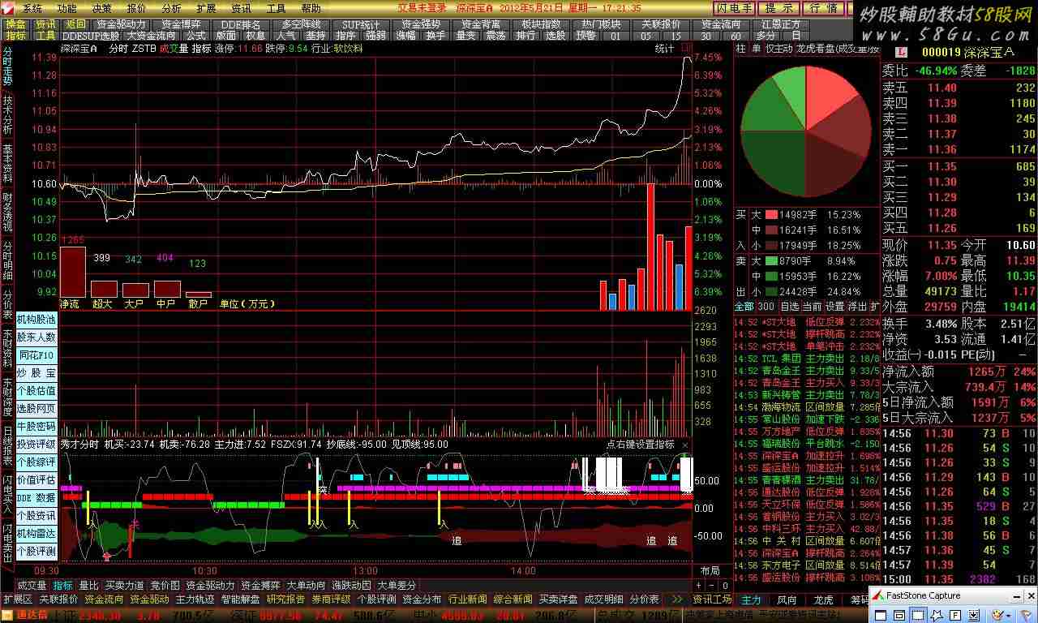Click the red application logo beside 系统

coord(8,8)
